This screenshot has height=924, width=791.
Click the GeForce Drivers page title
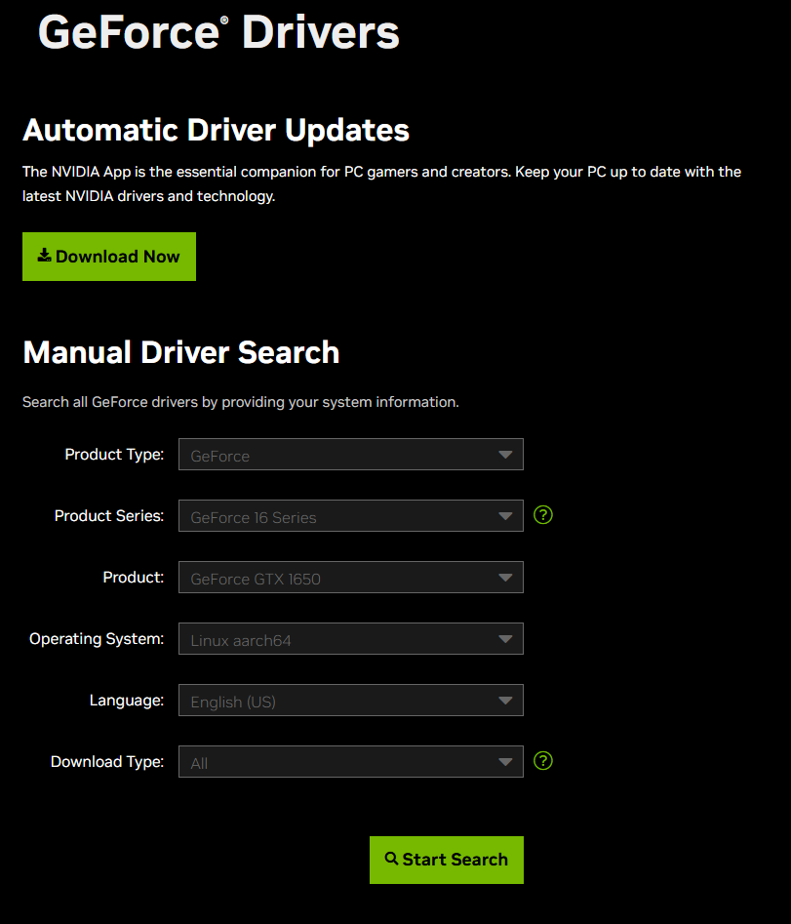218,32
